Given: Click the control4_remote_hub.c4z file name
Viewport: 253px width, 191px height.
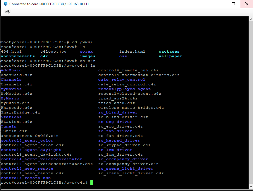Looking at the screenshot, I should pos(128,70).
